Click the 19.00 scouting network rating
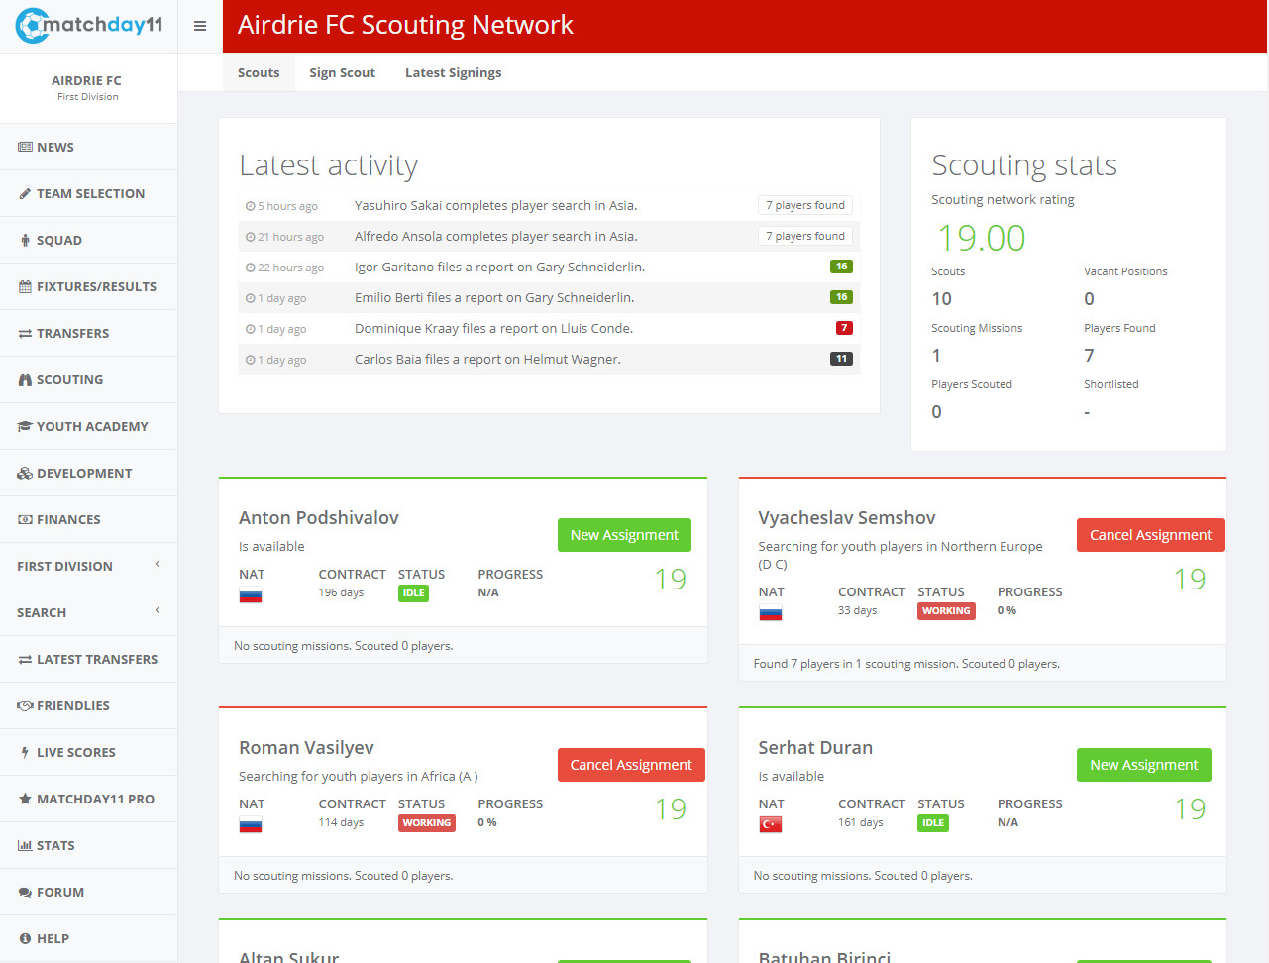Image resolution: width=1269 pixels, height=963 pixels. [982, 238]
